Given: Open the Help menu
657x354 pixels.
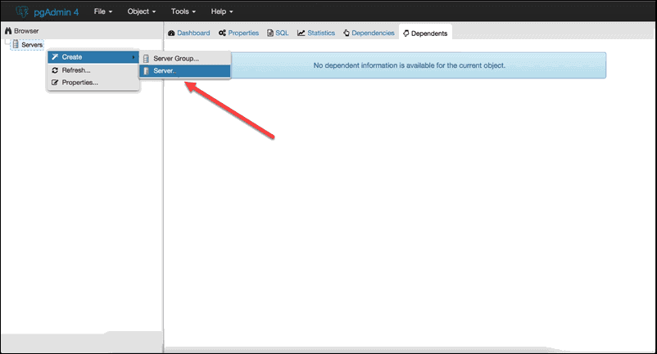Looking at the screenshot, I should (222, 11).
